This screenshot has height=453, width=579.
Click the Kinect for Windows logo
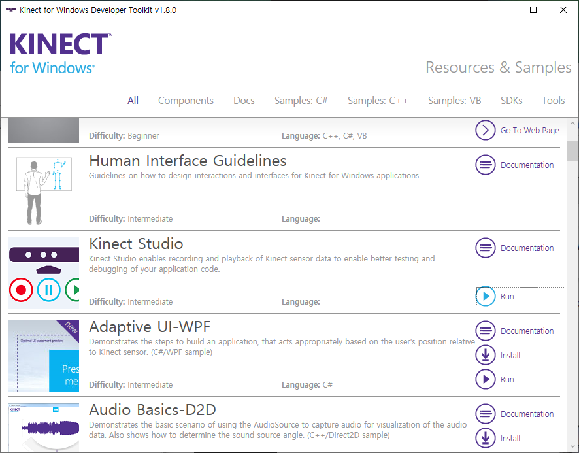[x=61, y=54]
